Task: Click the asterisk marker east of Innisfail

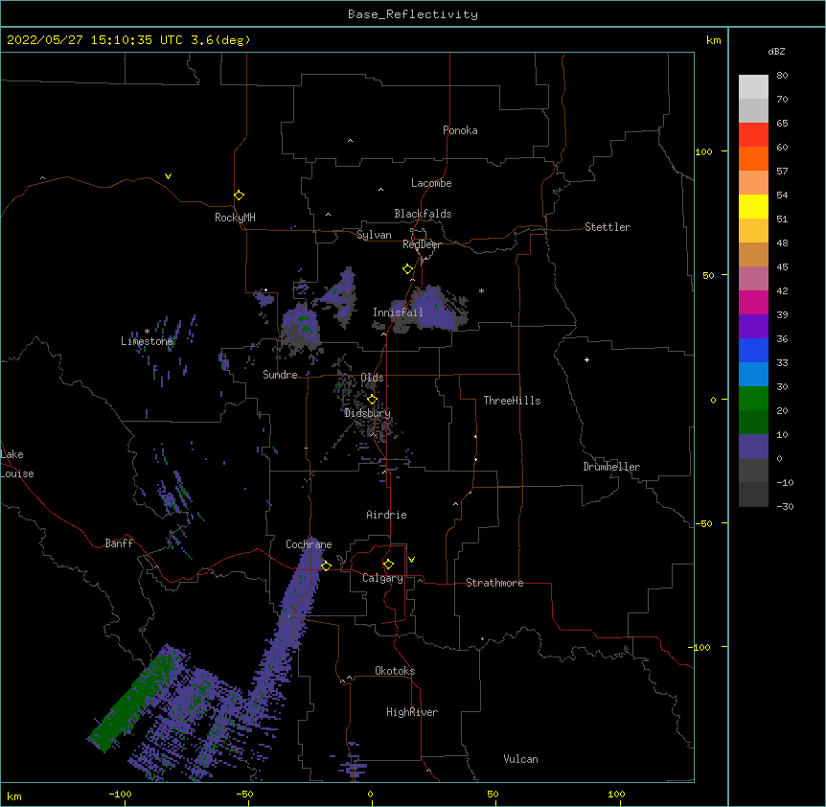Action: tap(481, 290)
